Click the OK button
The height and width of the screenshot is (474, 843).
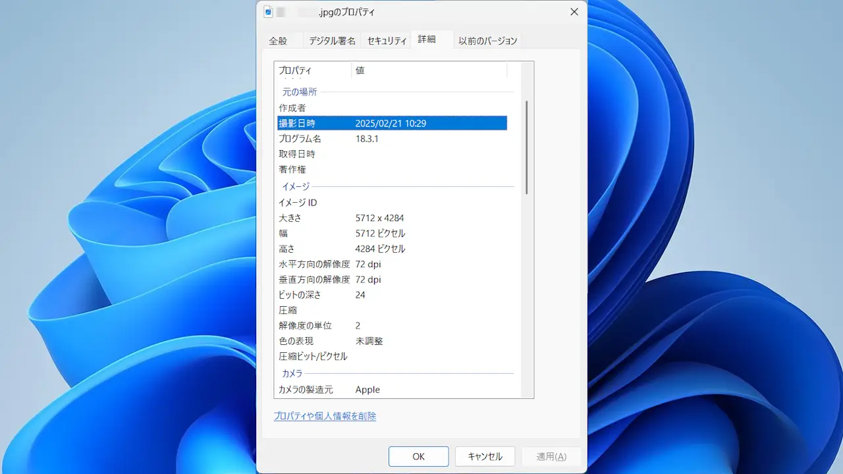[418, 456]
